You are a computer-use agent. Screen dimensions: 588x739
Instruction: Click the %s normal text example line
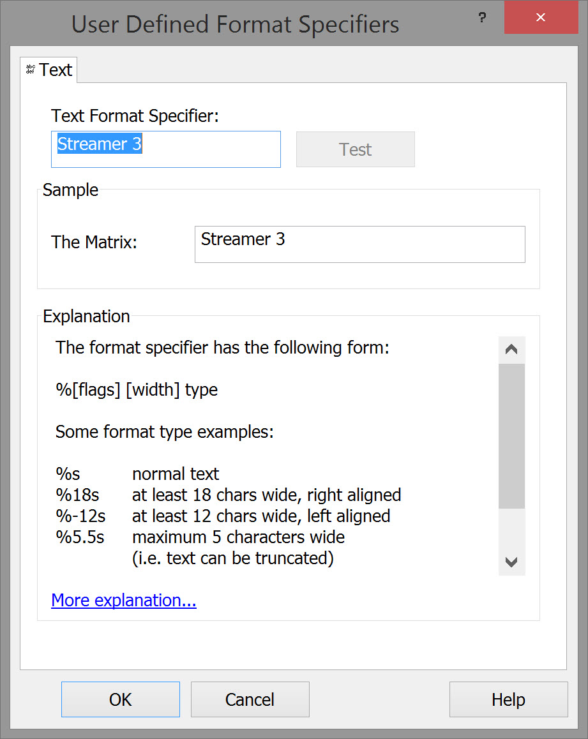(137, 474)
